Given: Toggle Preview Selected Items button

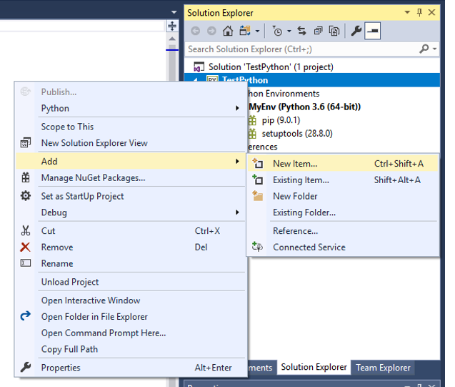Looking at the screenshot, I should (373, 31).
